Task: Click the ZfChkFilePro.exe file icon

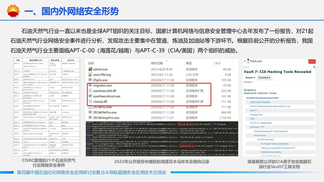Action: [x=90, y=112]
